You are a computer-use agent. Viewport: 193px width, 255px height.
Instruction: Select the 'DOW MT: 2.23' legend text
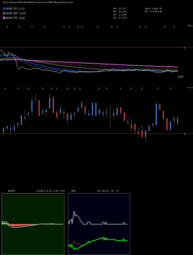[x=15, y=14]
